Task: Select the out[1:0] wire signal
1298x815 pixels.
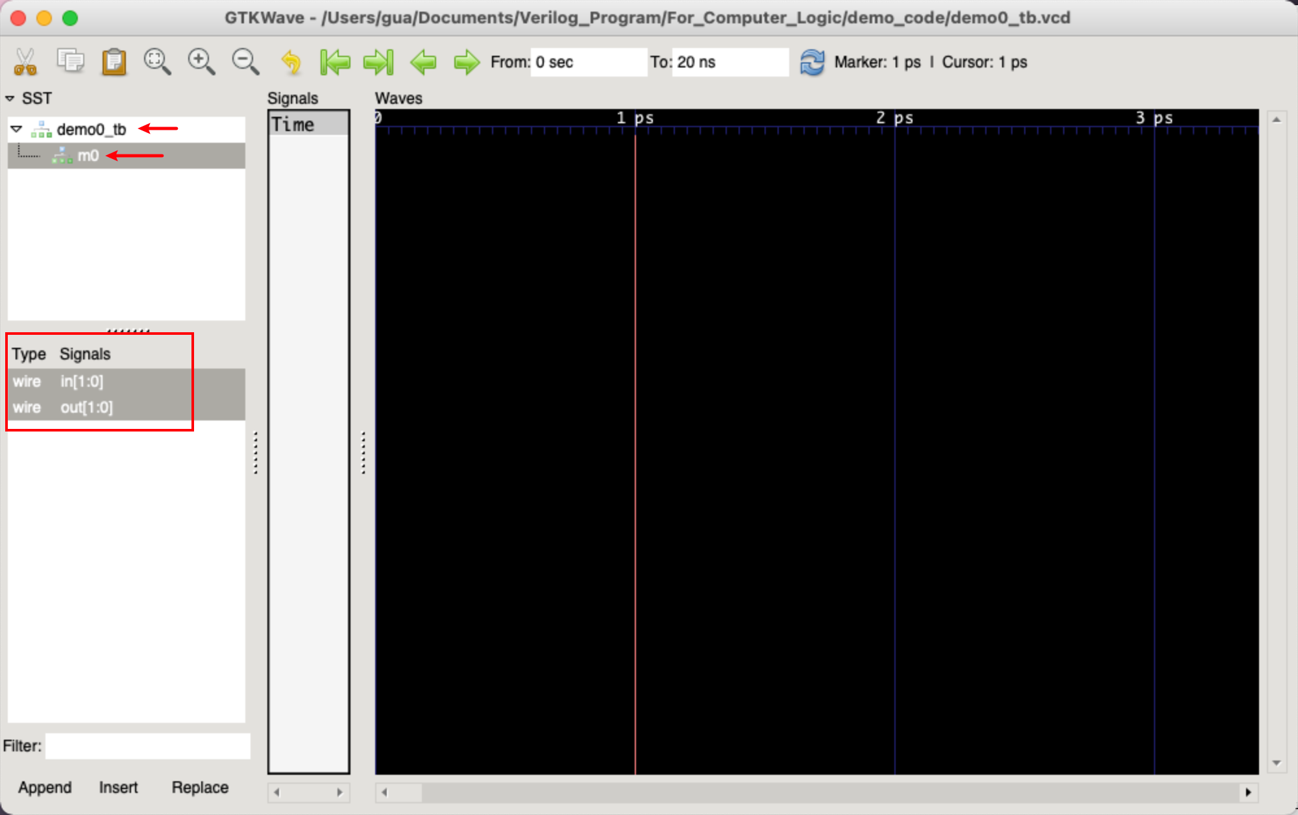Action: pos(126,408)
